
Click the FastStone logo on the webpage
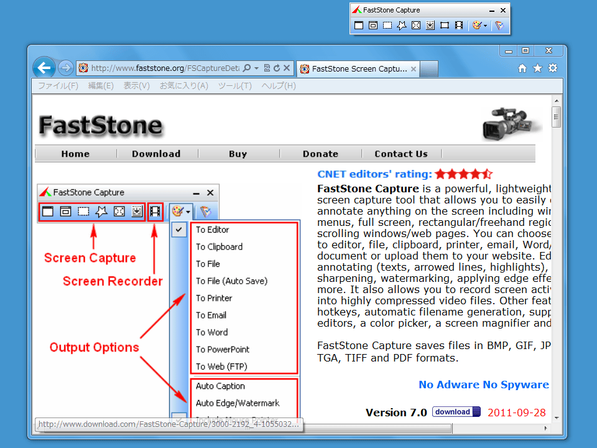pyautogui.click(x=101, y=125)
